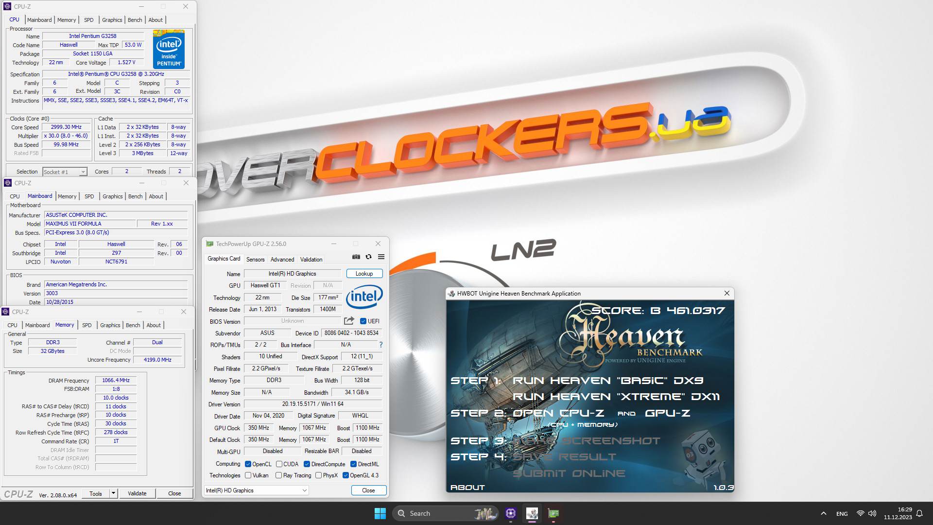Switch to GPU-Z Sensors tab
The image size is (933, 525).
click(x=255, y=259)
